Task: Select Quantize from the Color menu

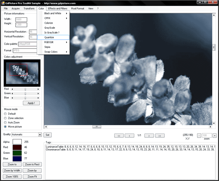Action: 49,38
